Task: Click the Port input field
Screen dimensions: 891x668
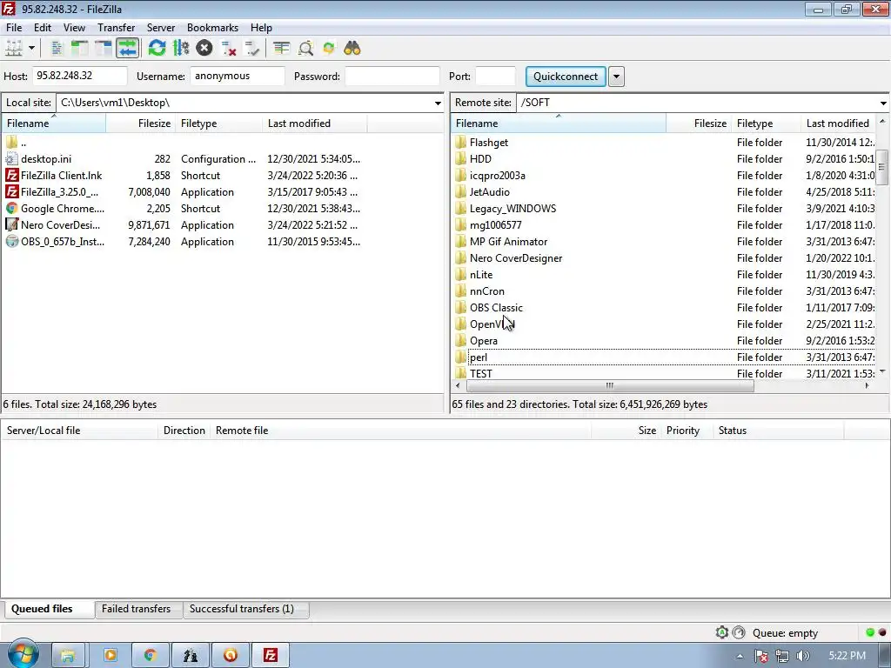Action: click(495, 77)
